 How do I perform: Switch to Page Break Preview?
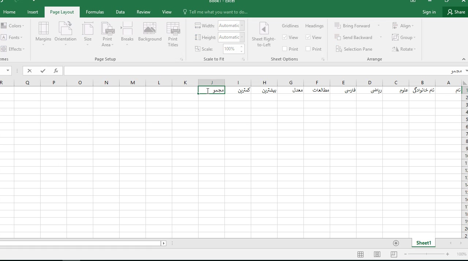tap(394, 254)
